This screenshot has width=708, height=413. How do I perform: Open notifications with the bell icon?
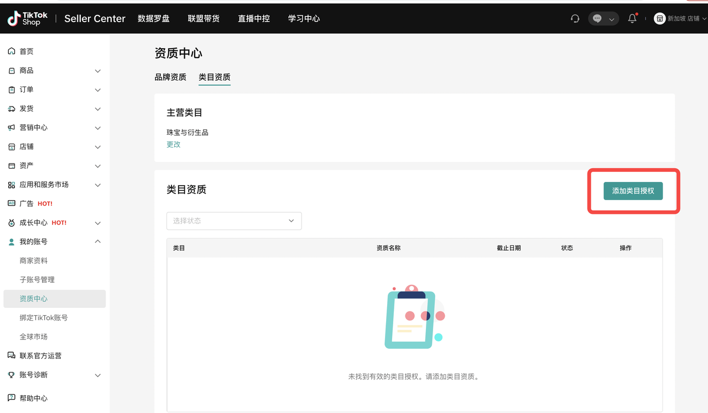[632, 18]
